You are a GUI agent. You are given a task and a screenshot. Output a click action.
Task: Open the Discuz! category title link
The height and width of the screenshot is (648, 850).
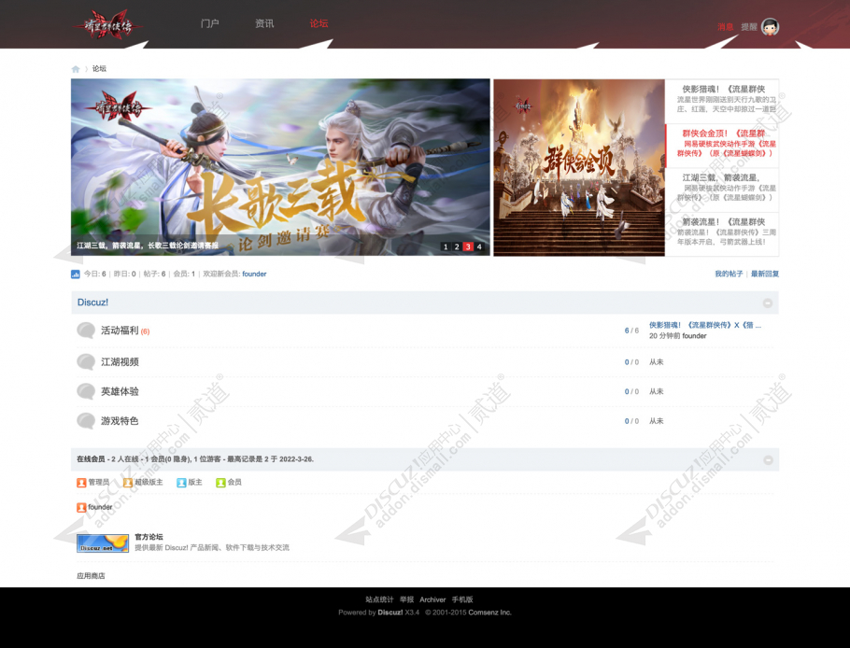(x=92, y=303)
